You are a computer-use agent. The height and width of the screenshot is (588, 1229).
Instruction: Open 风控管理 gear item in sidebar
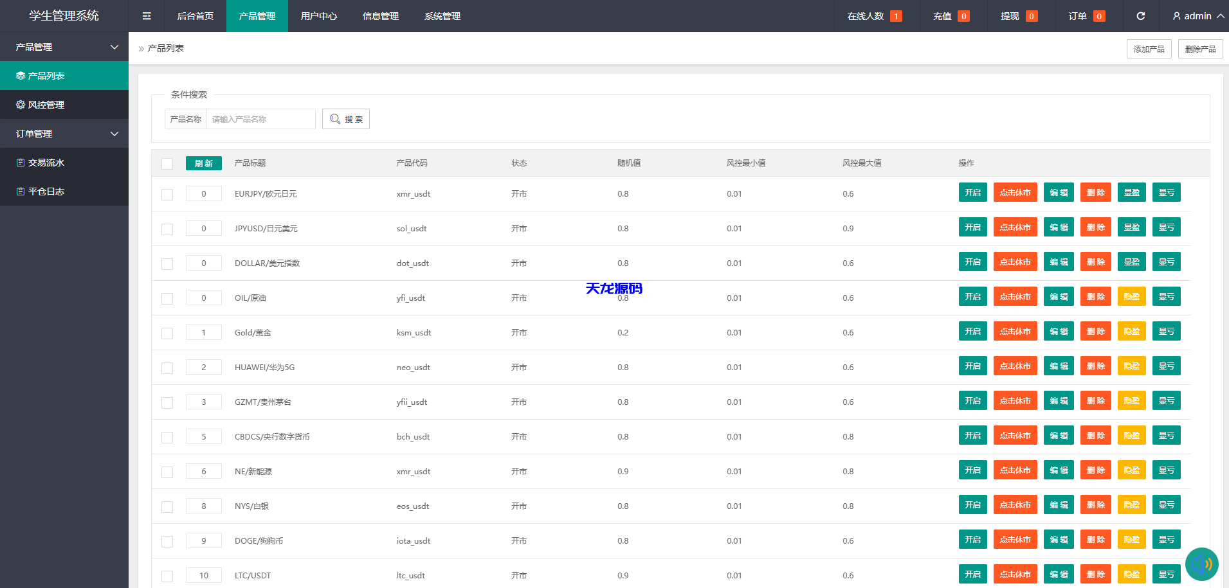(x=64, y=105)
